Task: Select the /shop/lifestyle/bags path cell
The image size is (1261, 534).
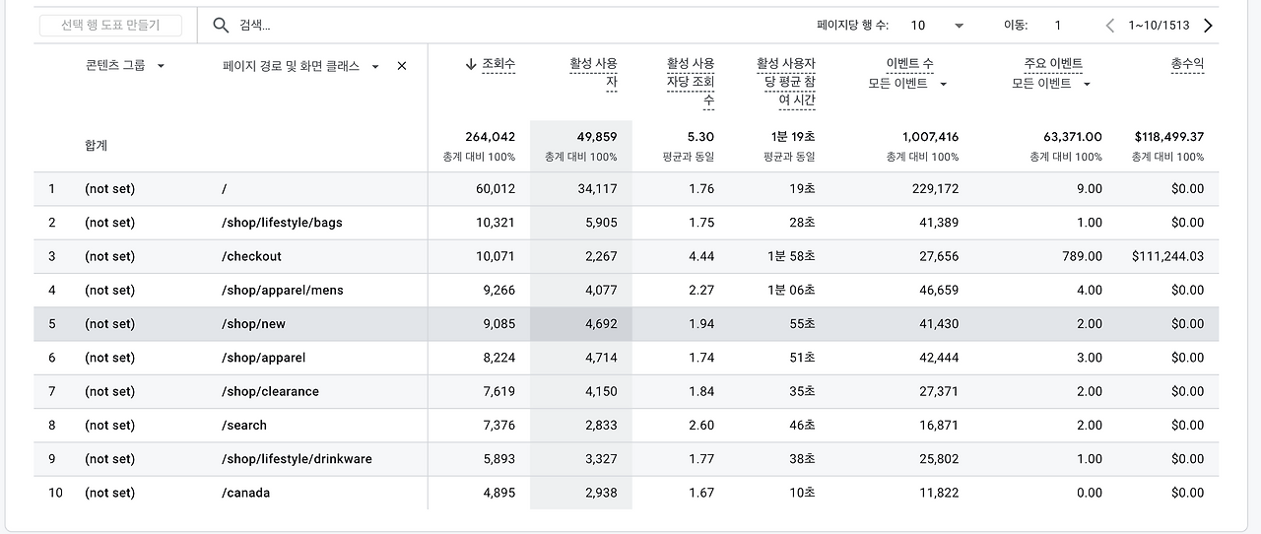Action: [x=282, y=223]
